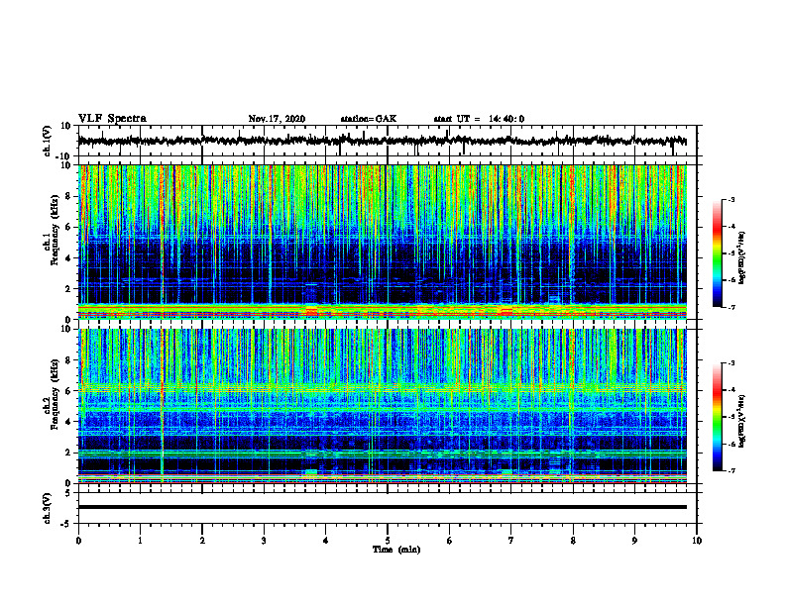Click the "2" tick on ch.2 frequency axis
785x606 pixels.
[x=69, y=453]
